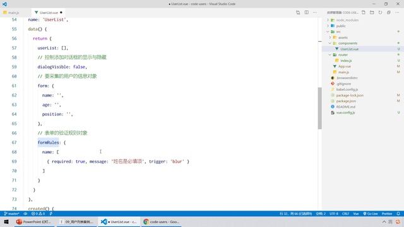Split the editor to the right

click(306, 13)
